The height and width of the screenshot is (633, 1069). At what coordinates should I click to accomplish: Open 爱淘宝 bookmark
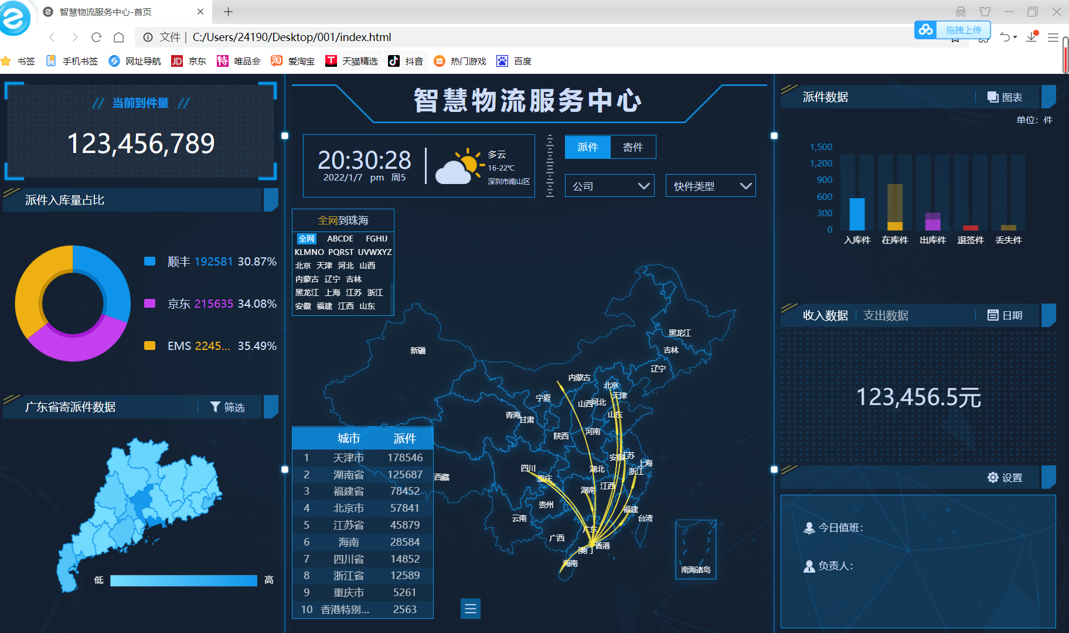coord(292,61)
